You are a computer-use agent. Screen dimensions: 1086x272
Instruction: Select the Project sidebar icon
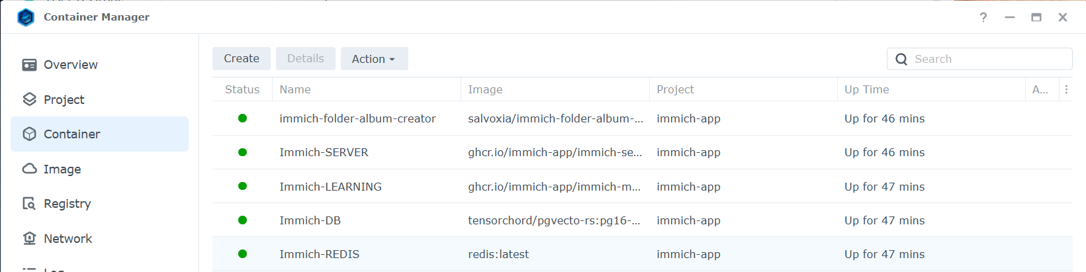coord(29,99)
